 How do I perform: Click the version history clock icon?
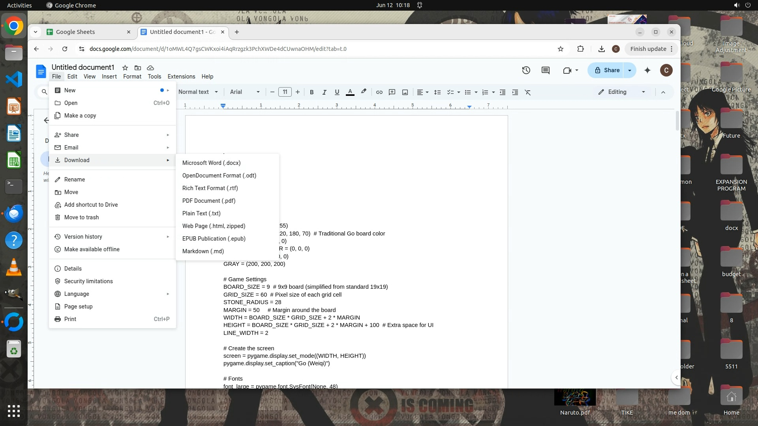[526, 70]
